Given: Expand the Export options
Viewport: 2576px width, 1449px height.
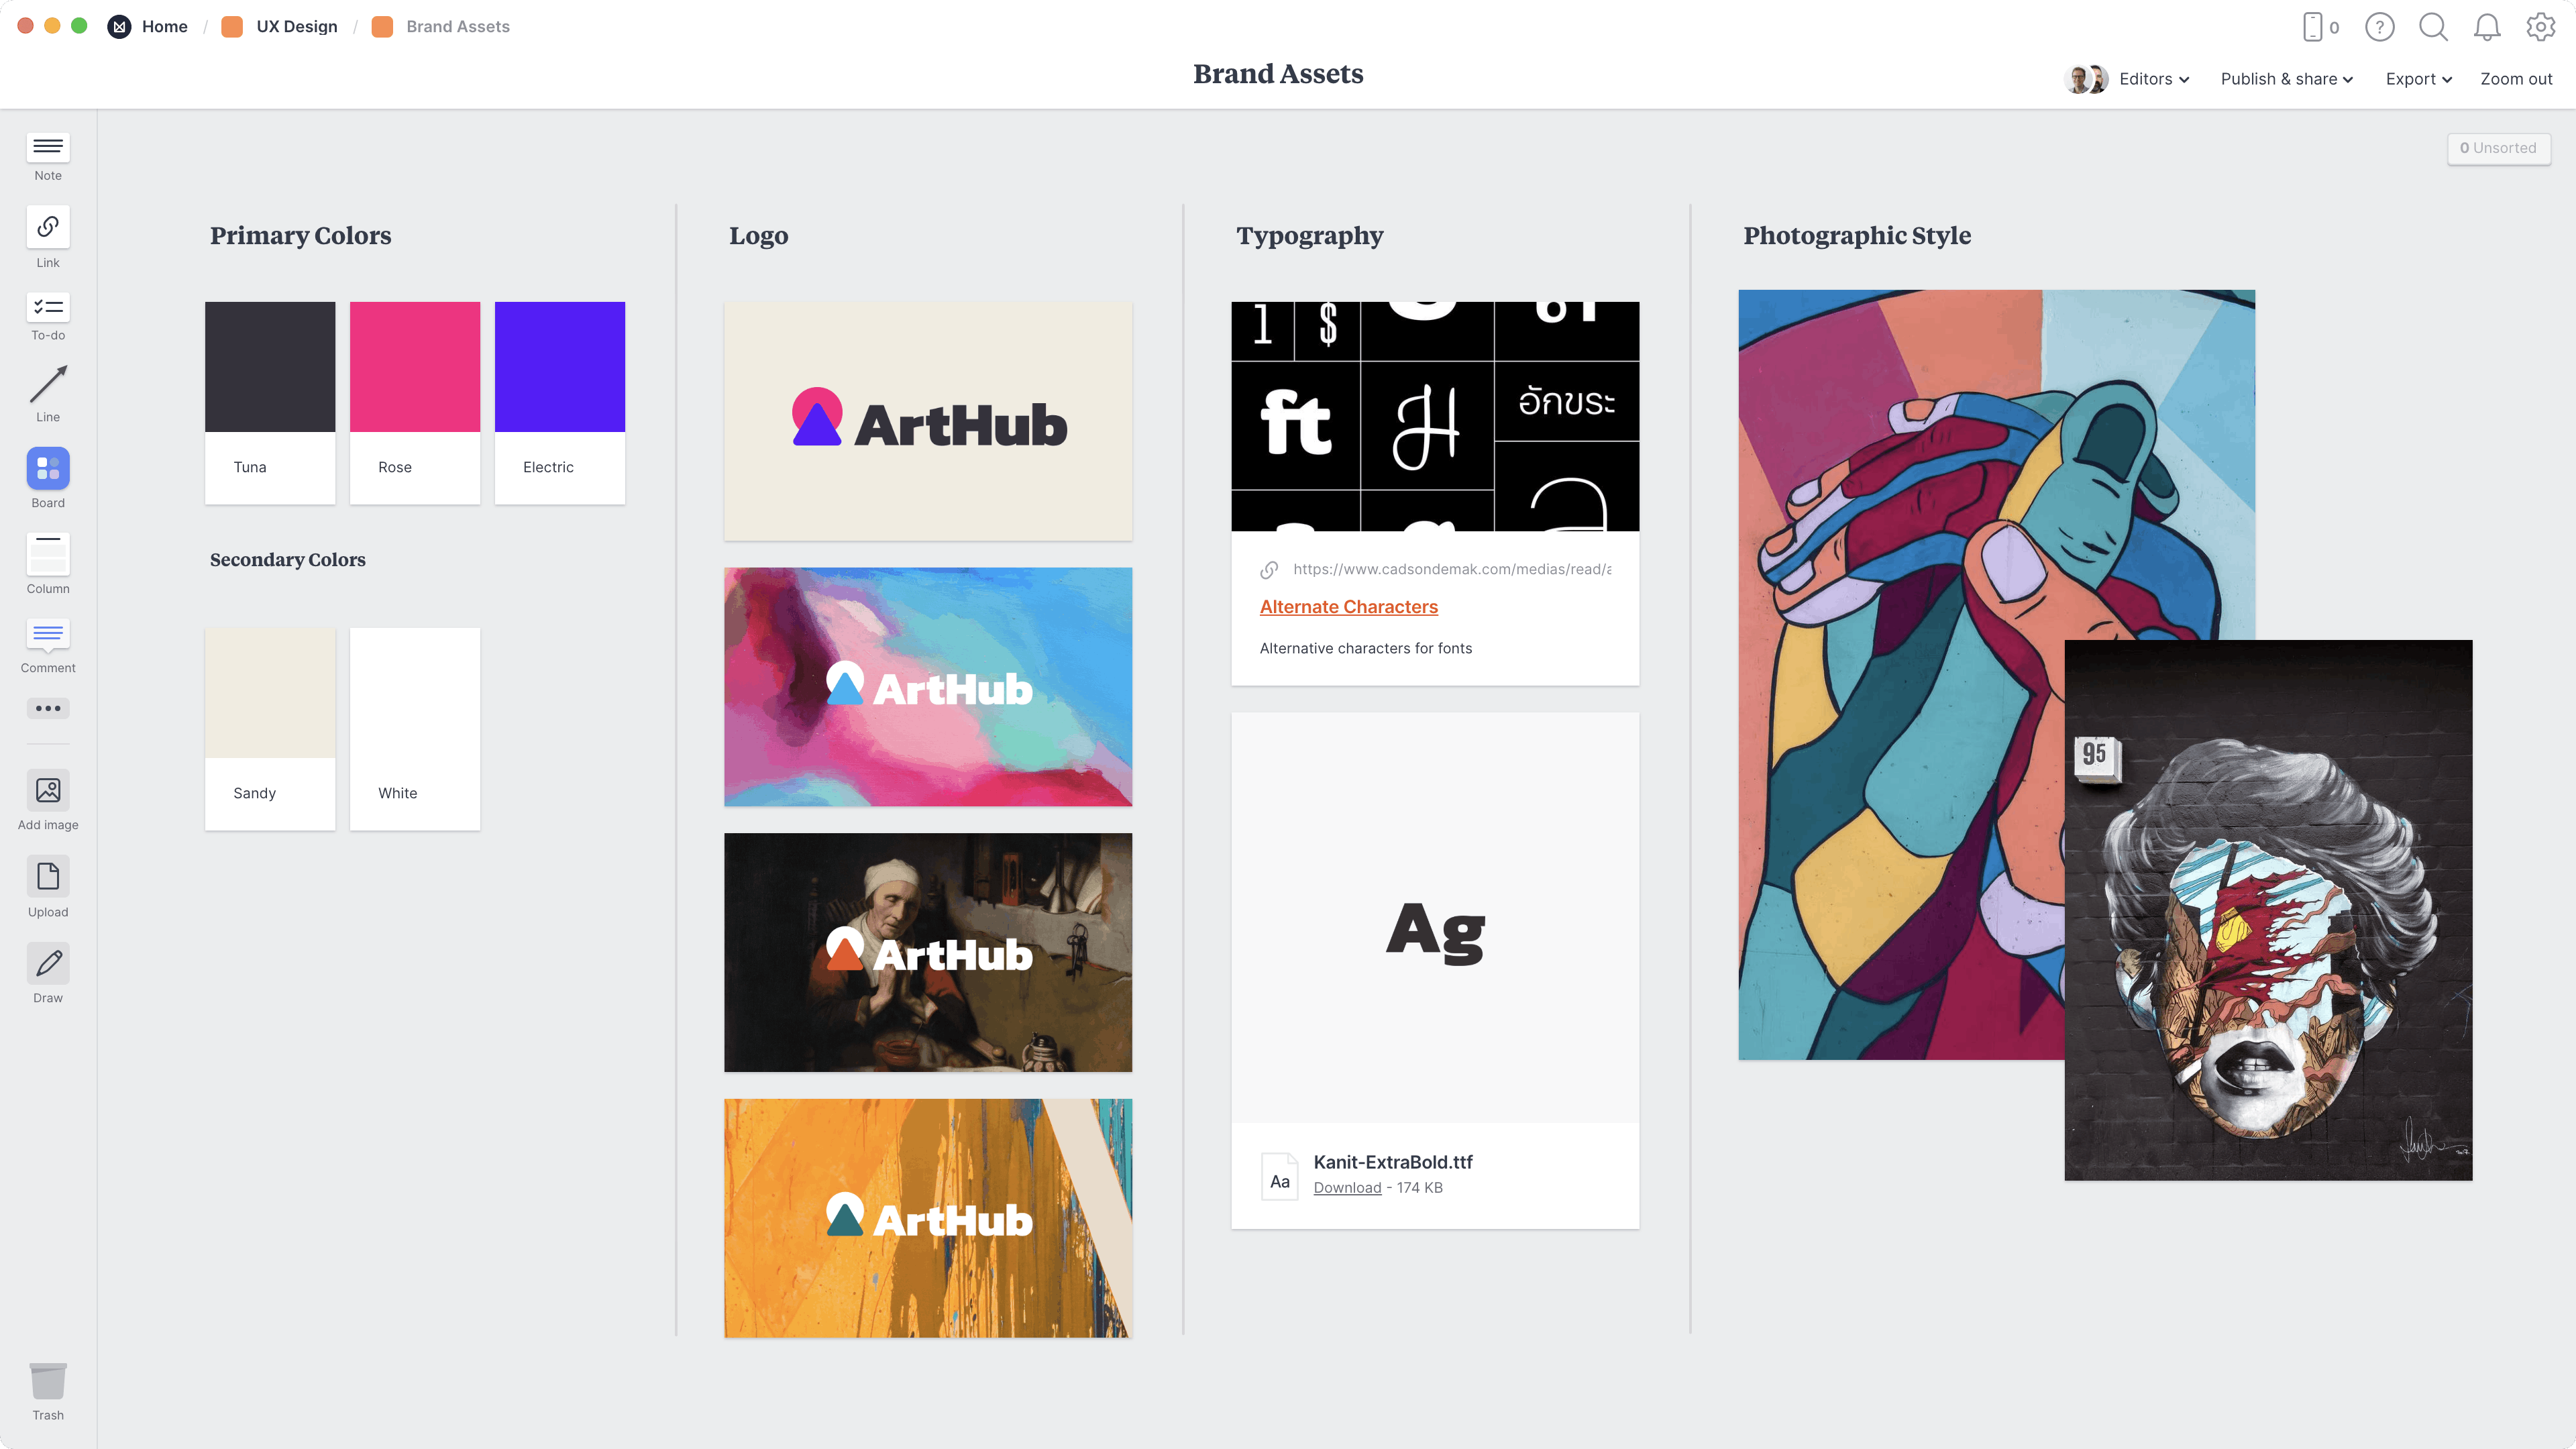Looking at the screenshot, I should [x=2417, y=79].
